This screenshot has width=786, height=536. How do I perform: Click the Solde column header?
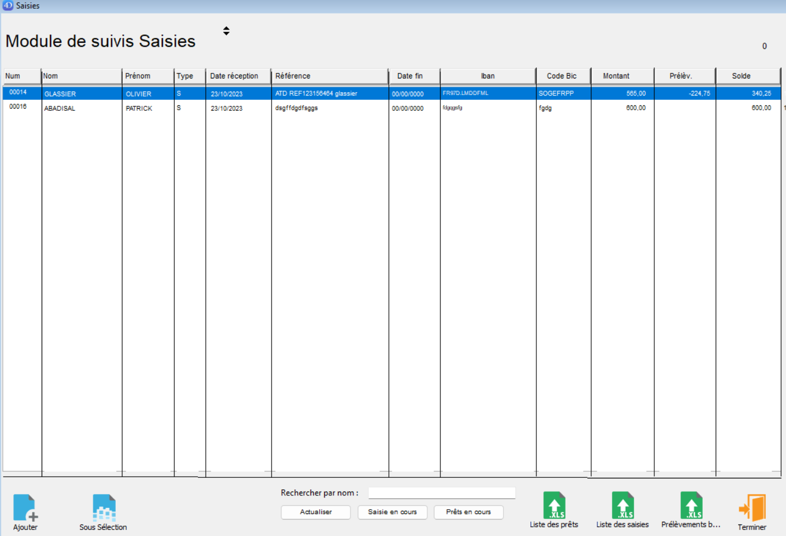click(x=748, y=76)
